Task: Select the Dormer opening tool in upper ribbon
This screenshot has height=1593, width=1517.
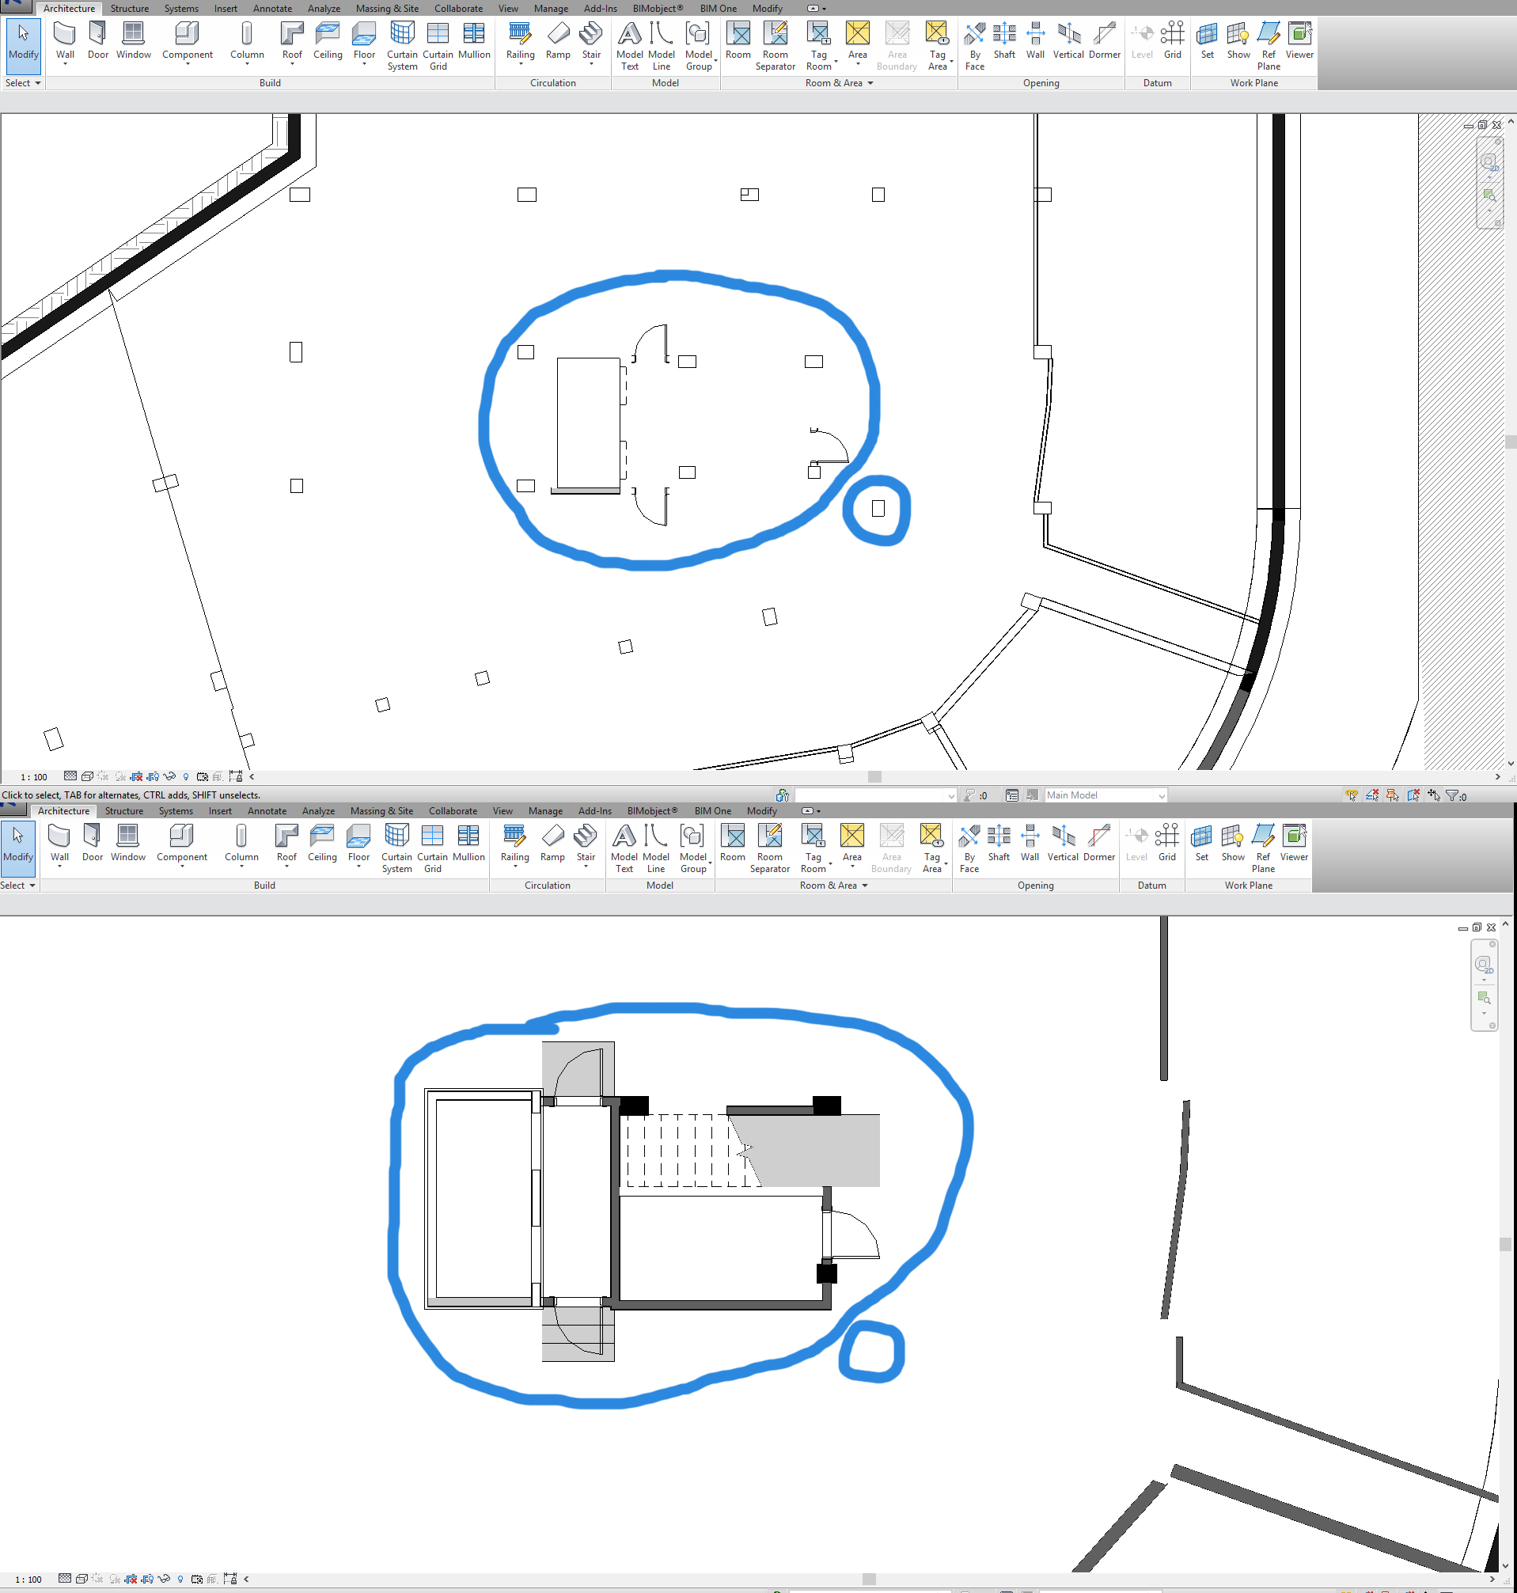Action: click(1105, 40)
